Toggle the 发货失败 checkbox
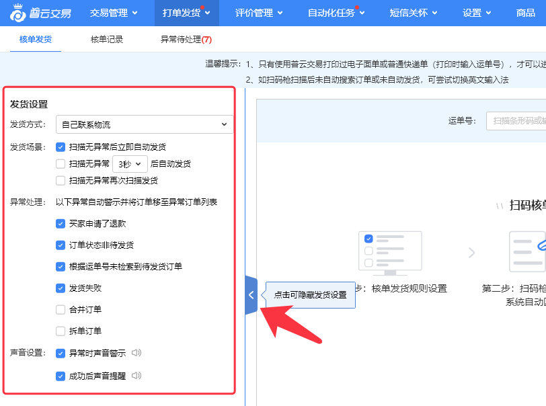The width and height of the screenshot is (546, 406). pyautogui.click(x=61, y=288)
